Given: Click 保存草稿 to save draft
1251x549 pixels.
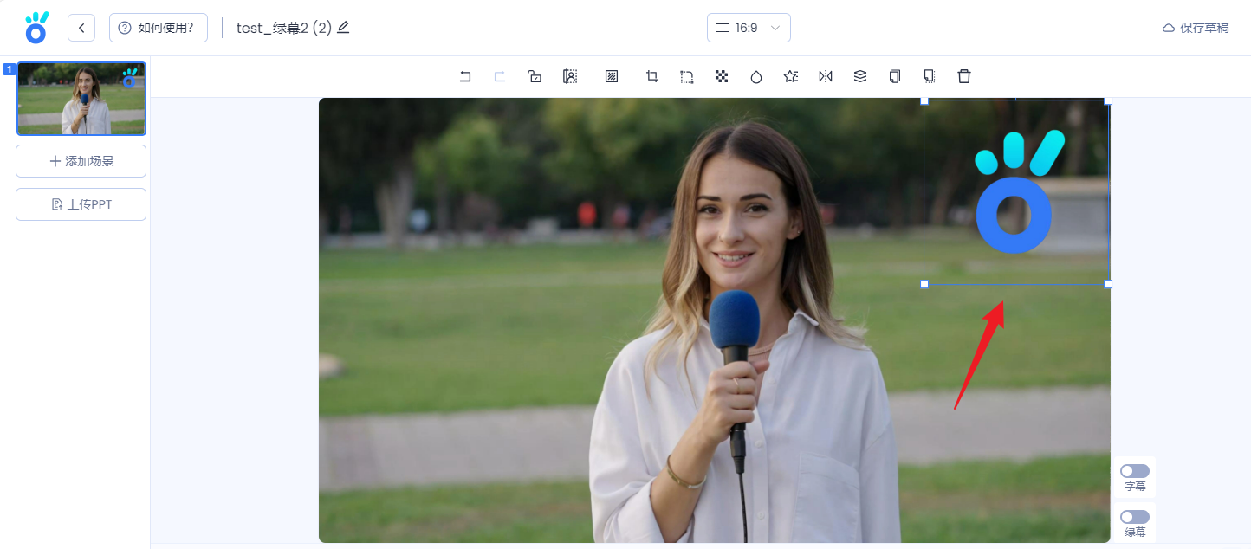Looking at the screenshot, I should coord(1196,28).
